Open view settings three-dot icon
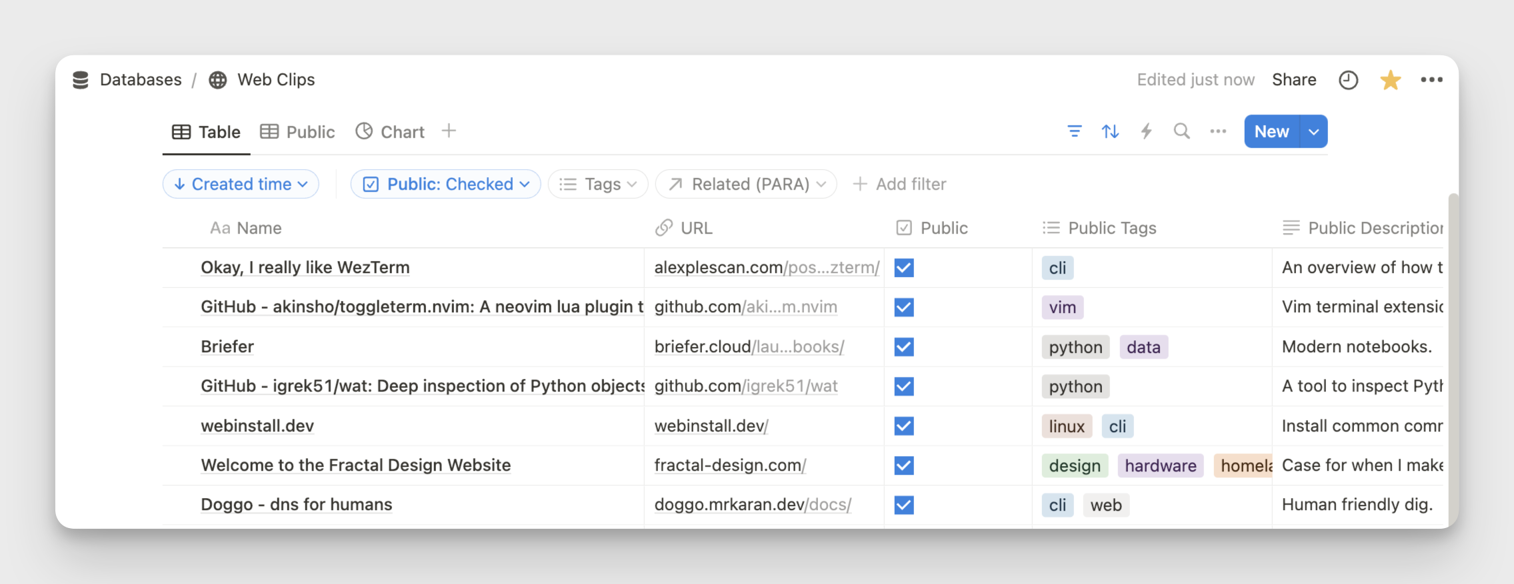The height and width of the screenshot is (584, 1514). tap(1218, 131)
